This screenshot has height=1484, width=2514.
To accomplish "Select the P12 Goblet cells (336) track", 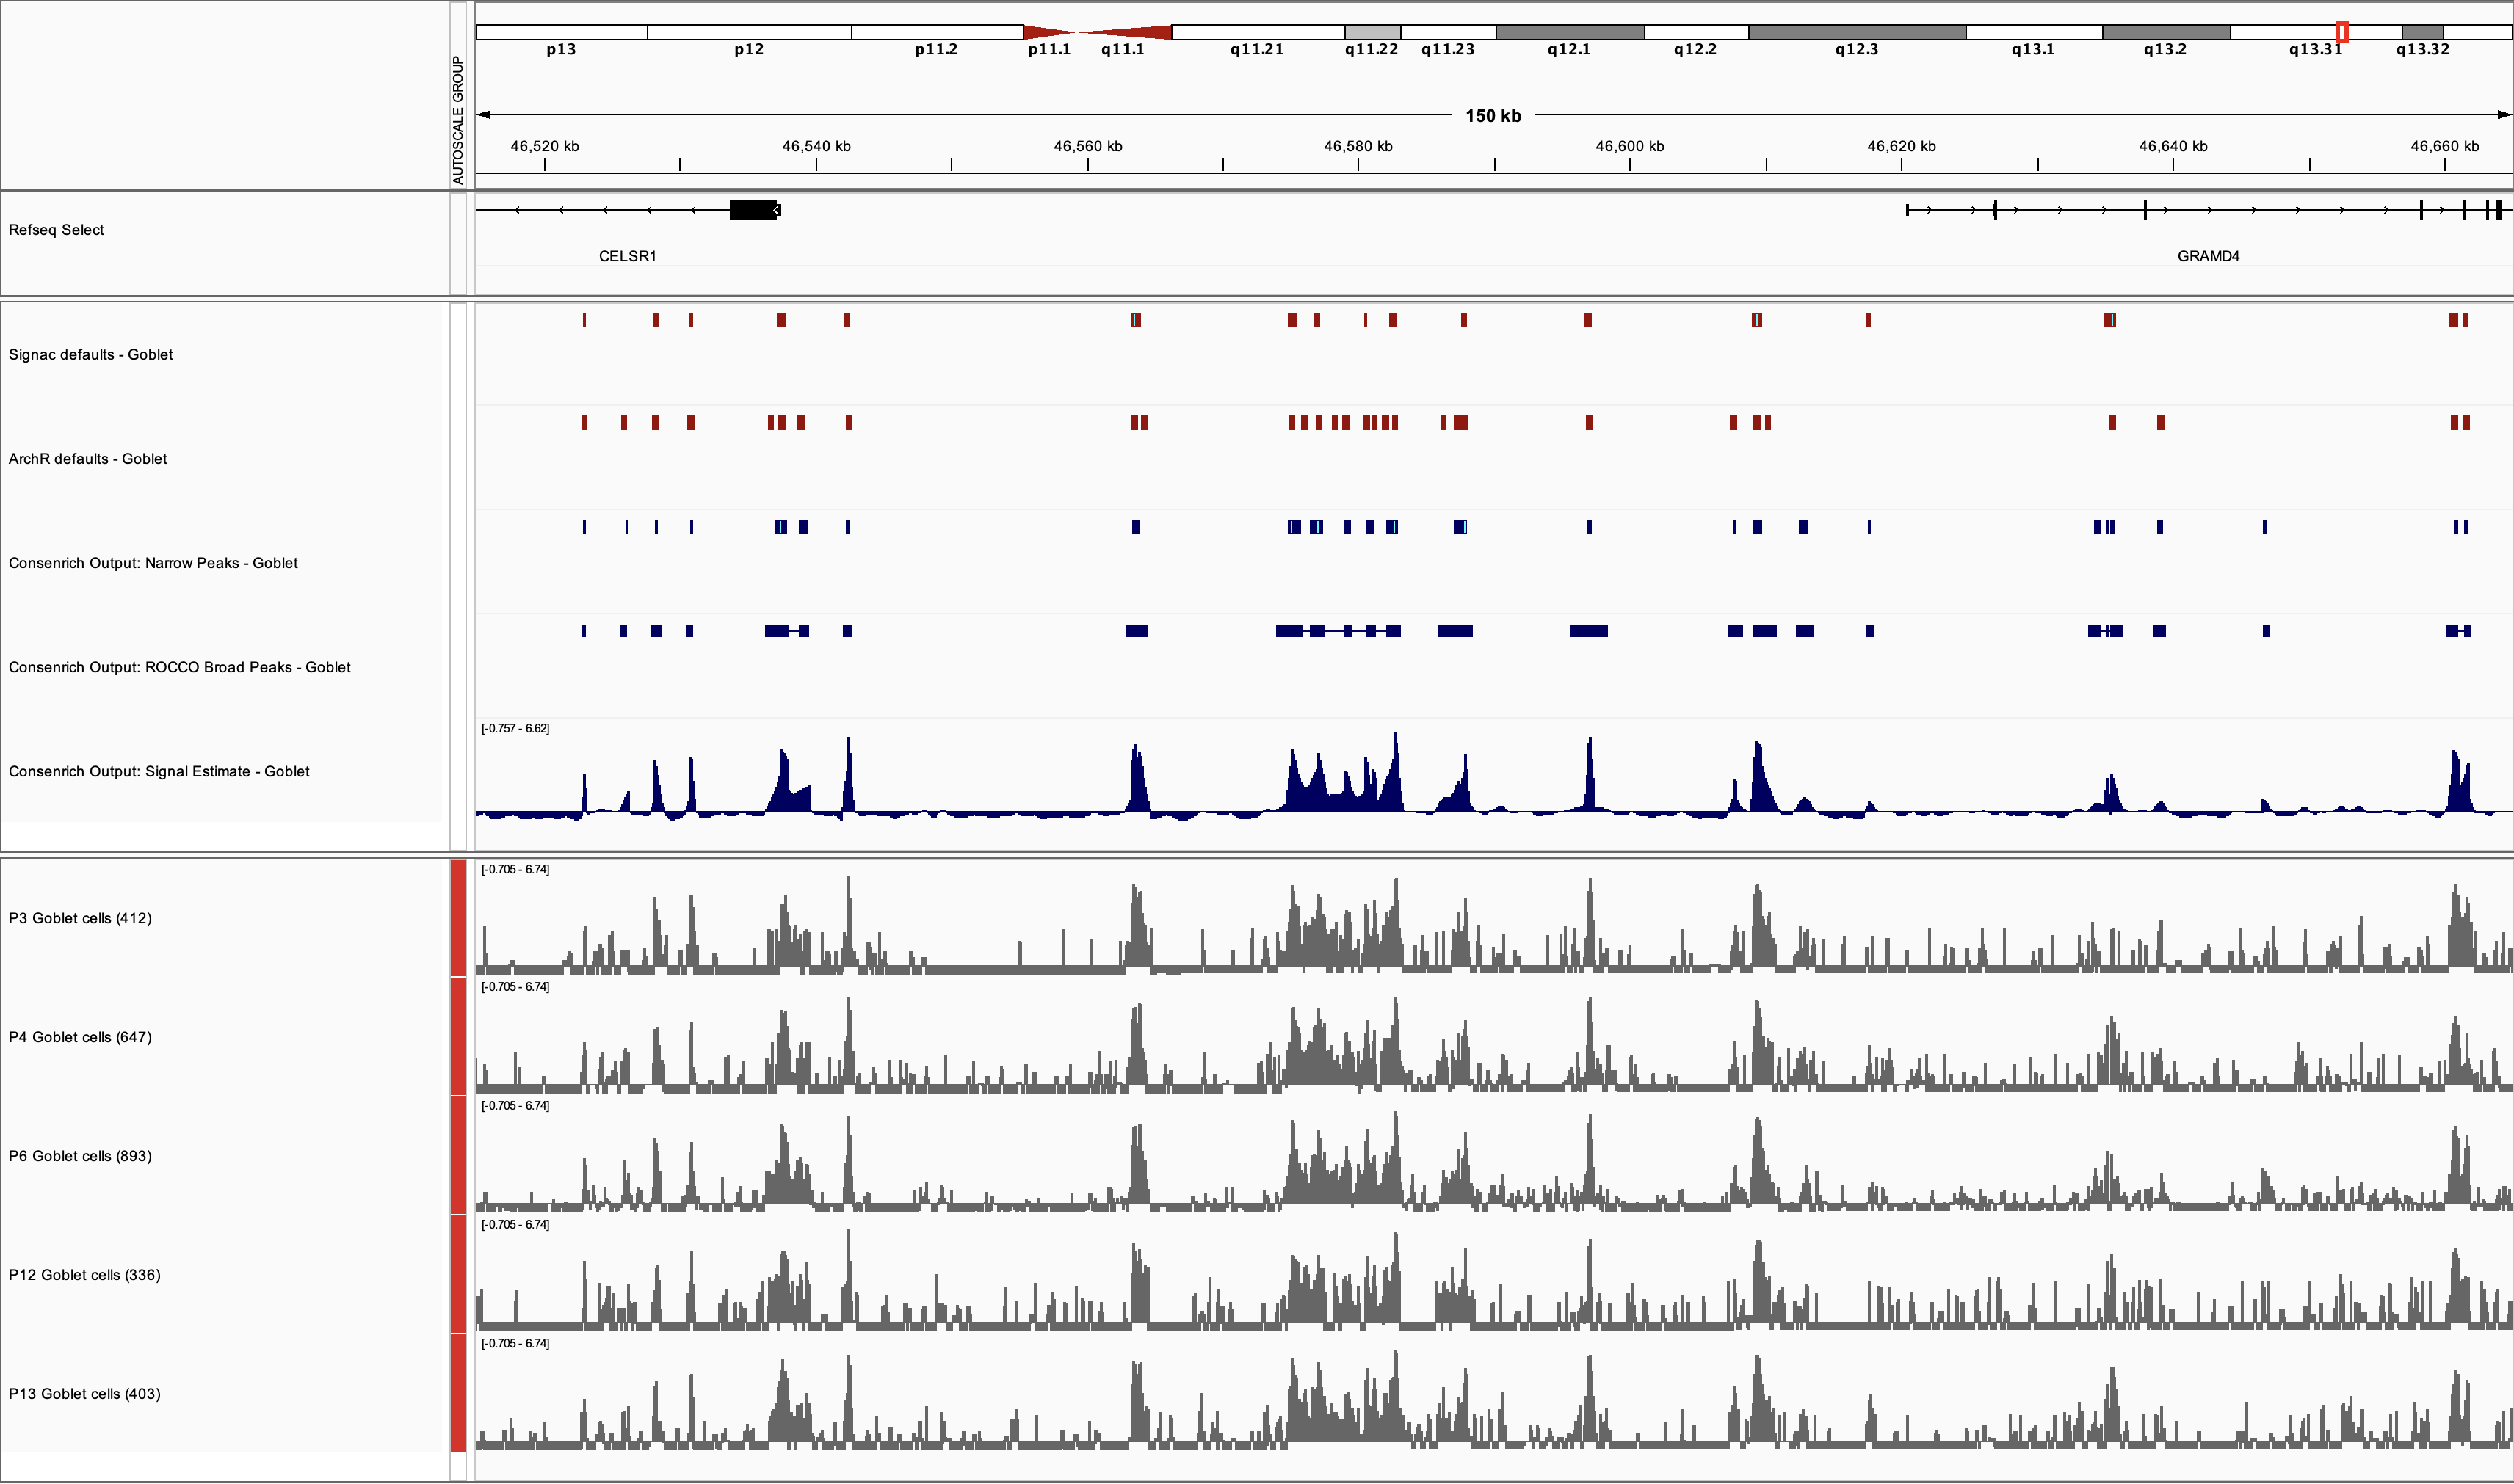I will click(x=84, y=1275).
